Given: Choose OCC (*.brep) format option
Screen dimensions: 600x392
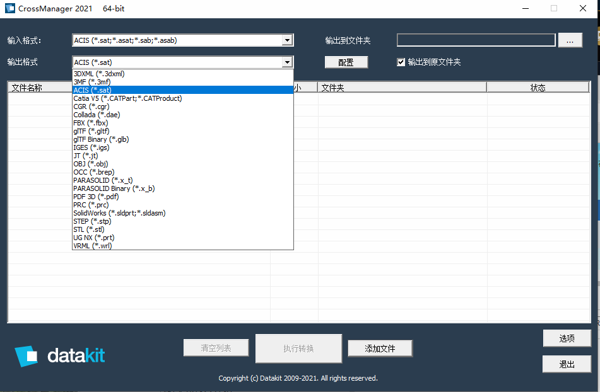Looking at the screenshot, I should pos(183,172).
